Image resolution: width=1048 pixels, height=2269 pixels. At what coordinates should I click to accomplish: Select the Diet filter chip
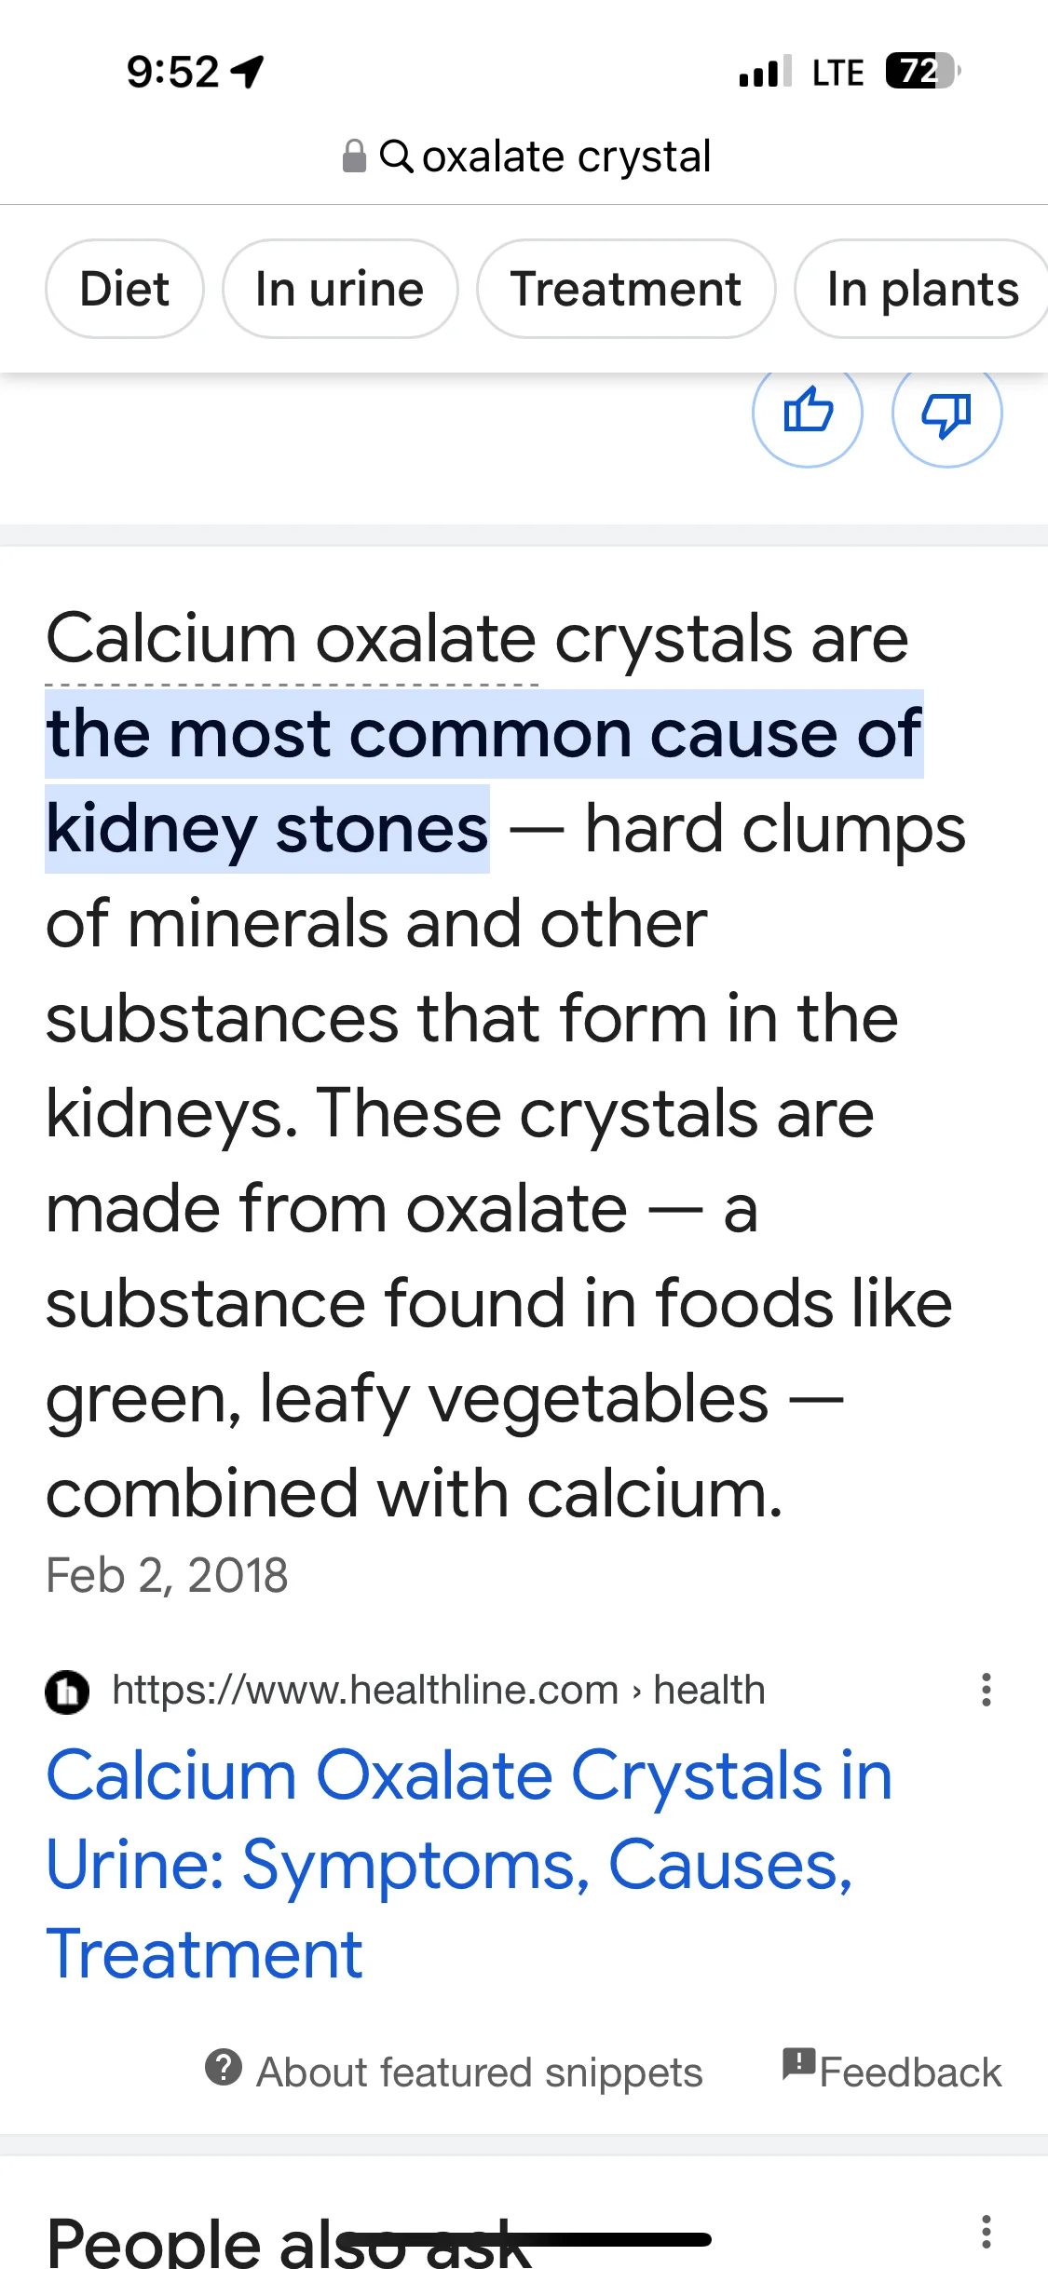pyautogui.click(x=125, y=289)
